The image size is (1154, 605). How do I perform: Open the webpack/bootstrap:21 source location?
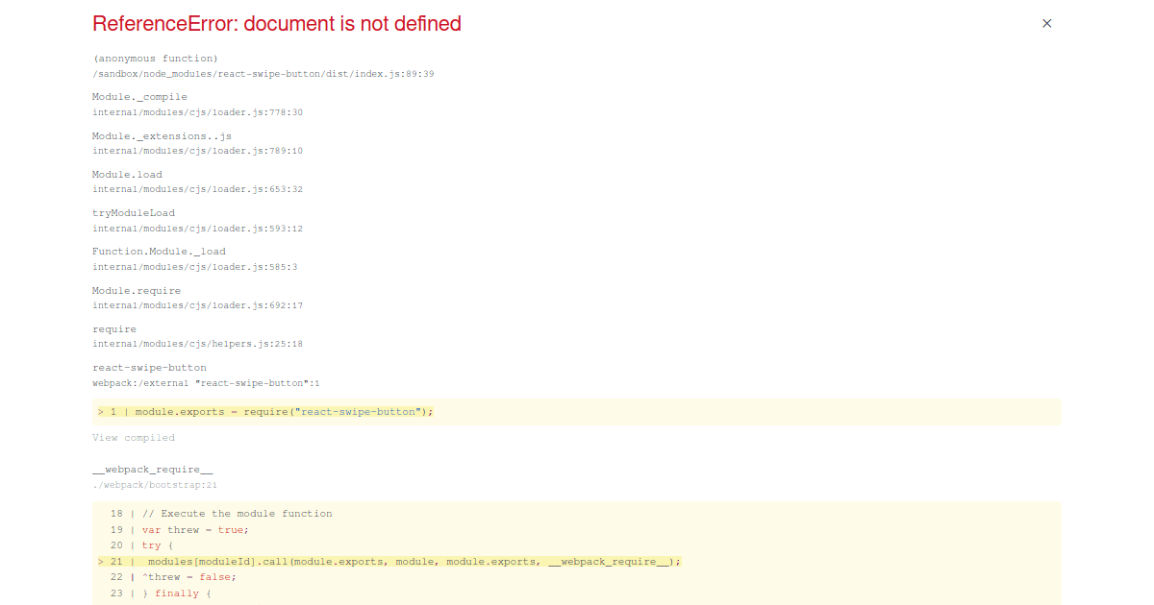point(154,485)
